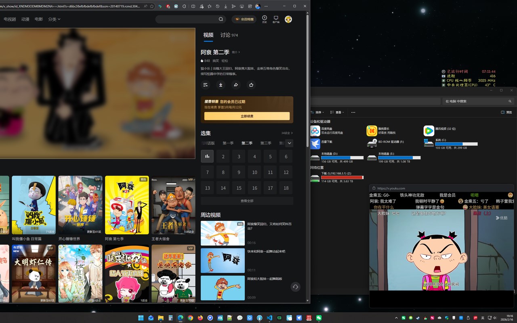Select the BD-ROM 驱动器 (F:) drive

coord(386,144)
